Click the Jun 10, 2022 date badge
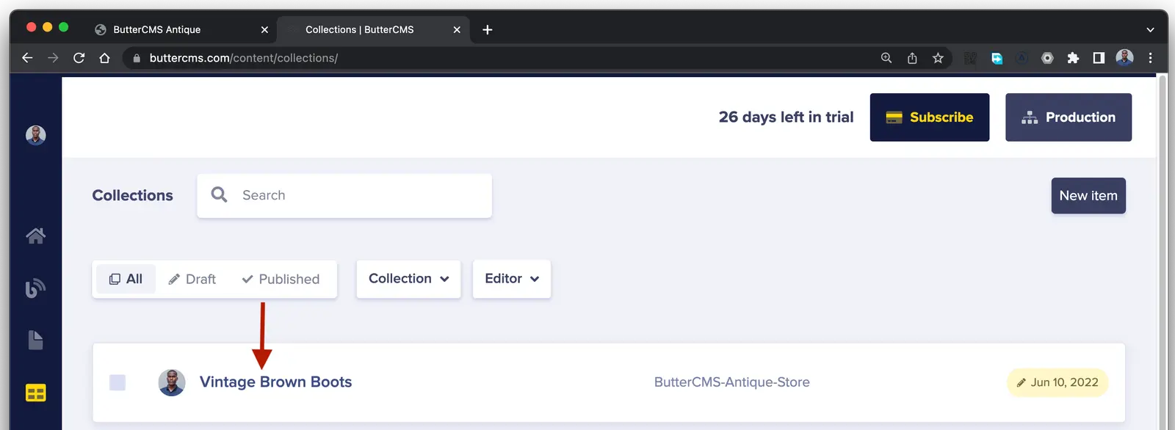 1057,382
